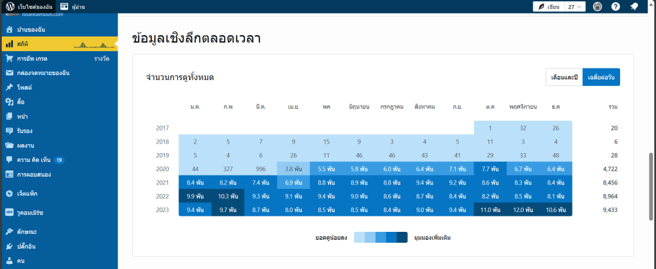Open the โพสต์ posts menu
This screenshot has height=269, width=656.
pos(25,86)
